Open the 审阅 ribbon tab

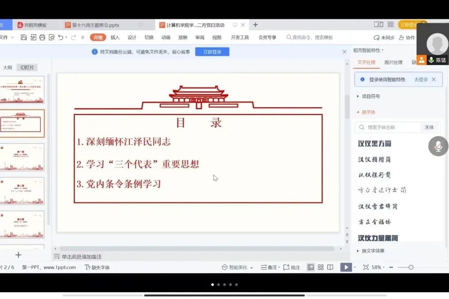(x=199, y=37)
